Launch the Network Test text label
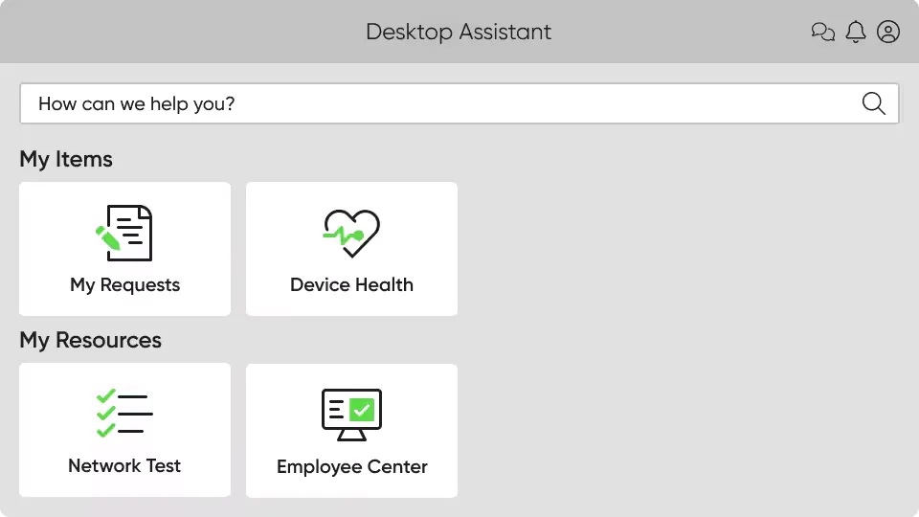The height and width of the screenshot is (517, 919). tap(124, 465)
